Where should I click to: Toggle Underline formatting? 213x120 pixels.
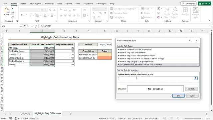click(30, 15)
